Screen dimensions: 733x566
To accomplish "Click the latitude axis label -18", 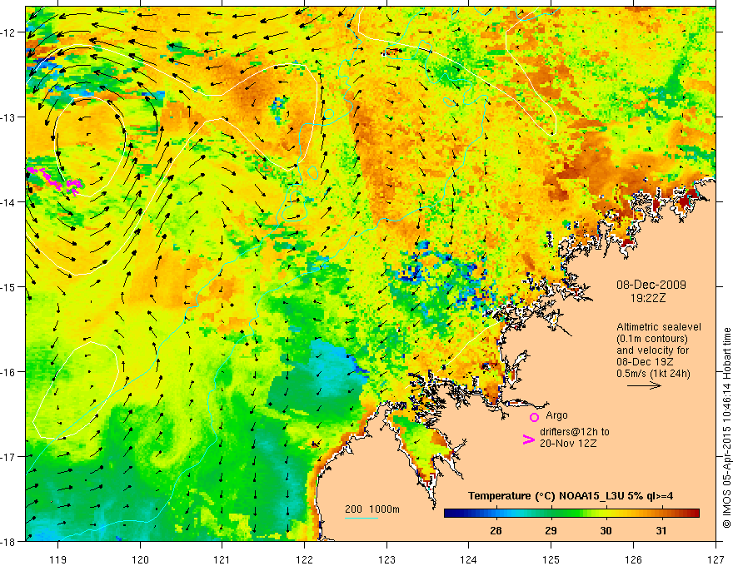I will pos(8,542).
